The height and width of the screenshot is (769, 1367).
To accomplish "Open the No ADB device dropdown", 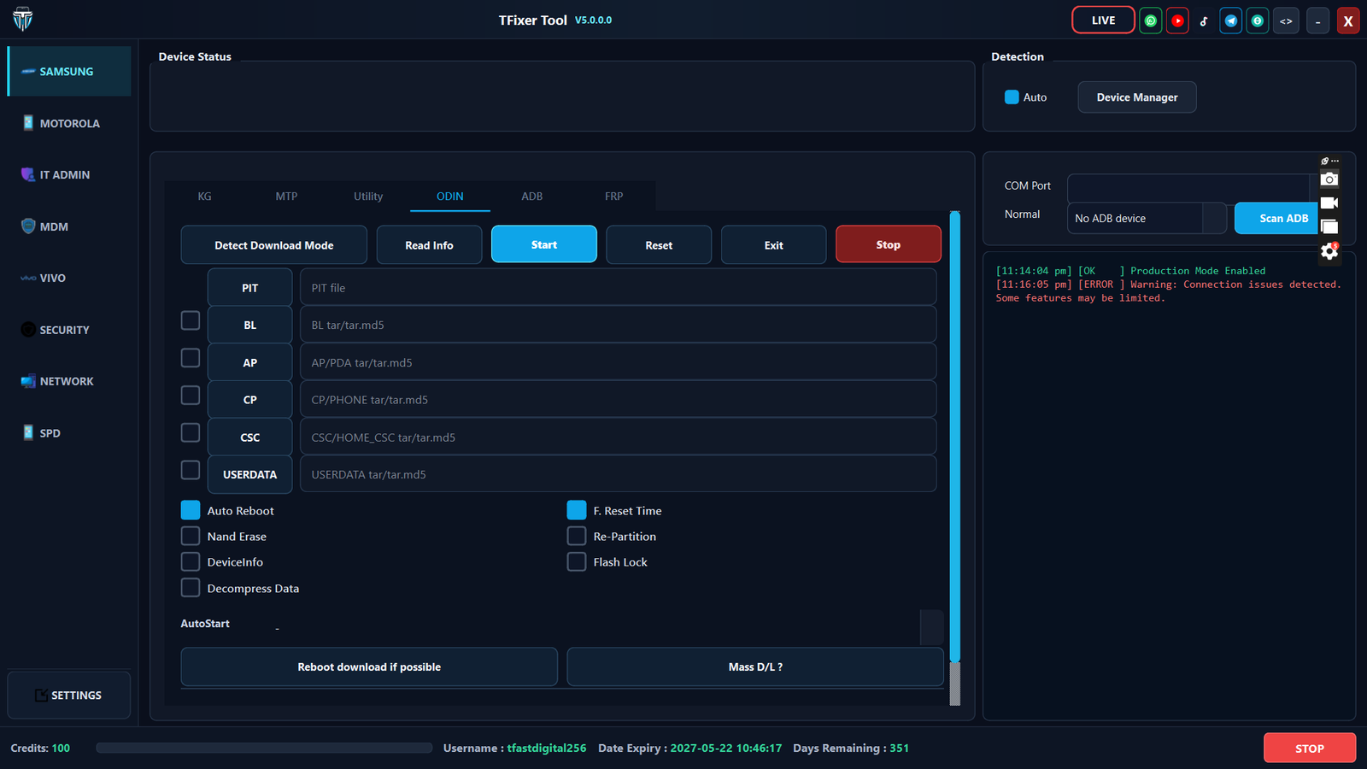I will click(1147, 218).
